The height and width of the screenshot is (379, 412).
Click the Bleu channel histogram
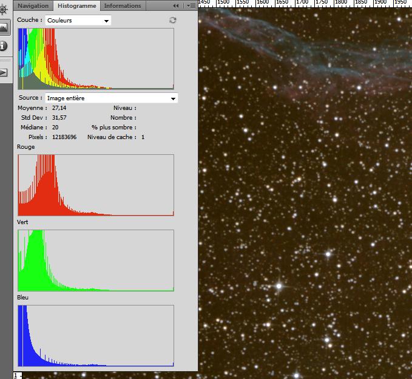point(96,336)
